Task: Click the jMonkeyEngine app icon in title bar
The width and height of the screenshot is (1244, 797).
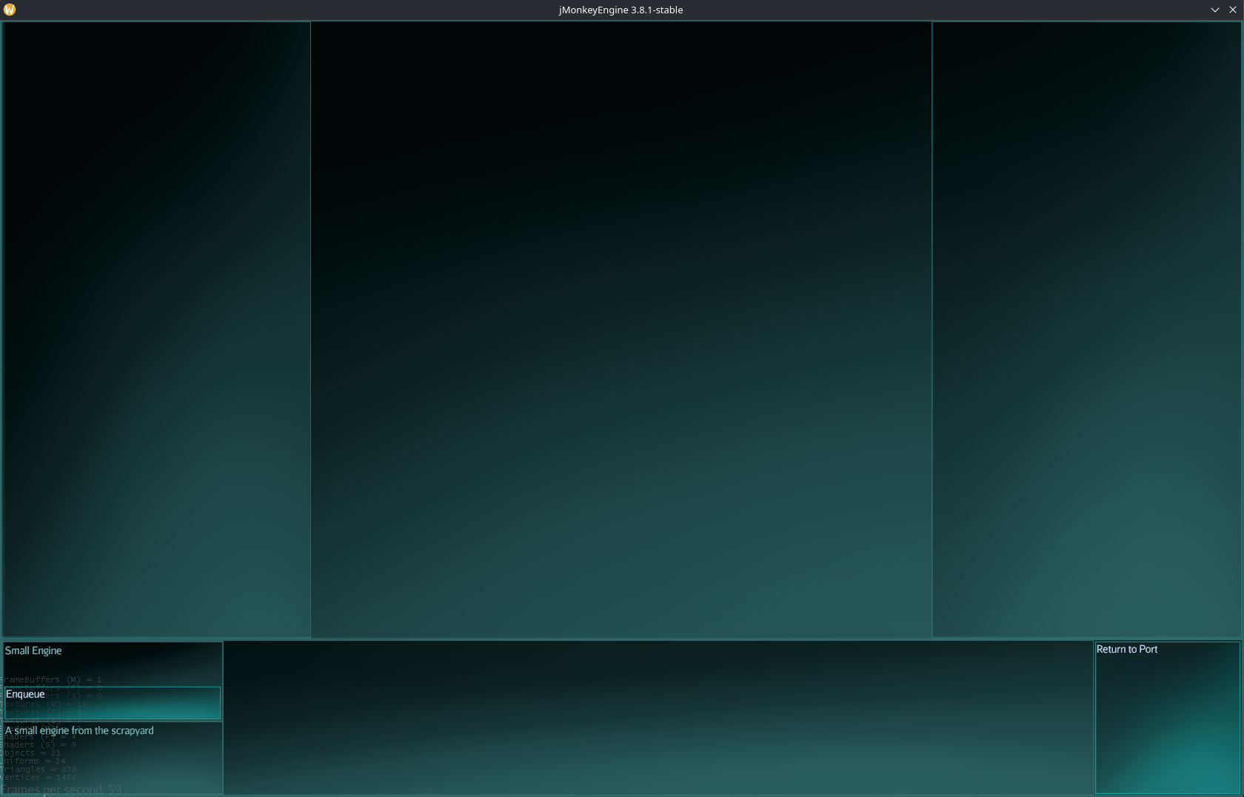Action: click(x=10, y=10)
